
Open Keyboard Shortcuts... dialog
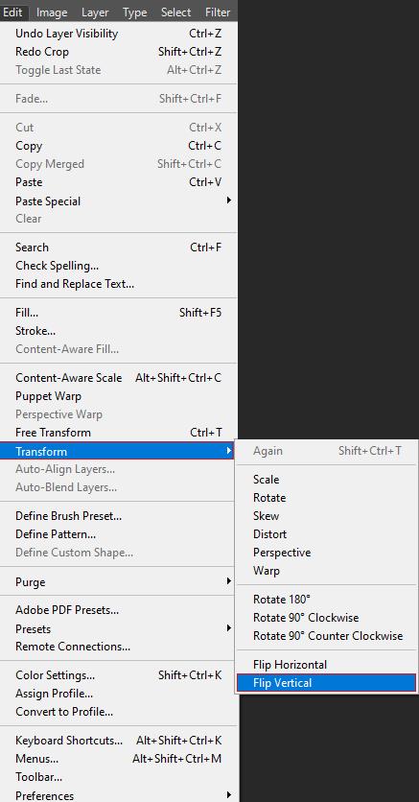coord(119,740)
